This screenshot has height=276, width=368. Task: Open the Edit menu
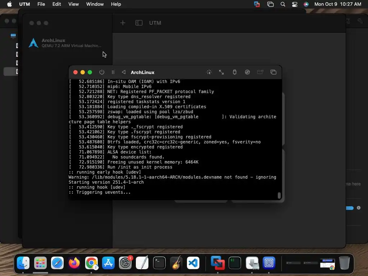pos(56,4)
